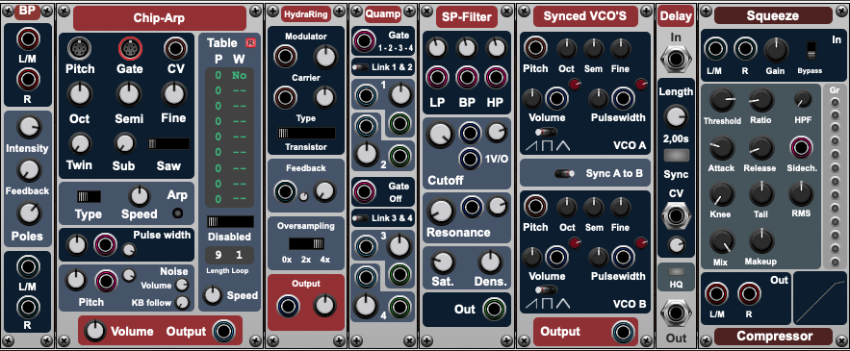Toggle the HQ button on Delay
This screenshot has width=850, height=351.
pos(676,271)
